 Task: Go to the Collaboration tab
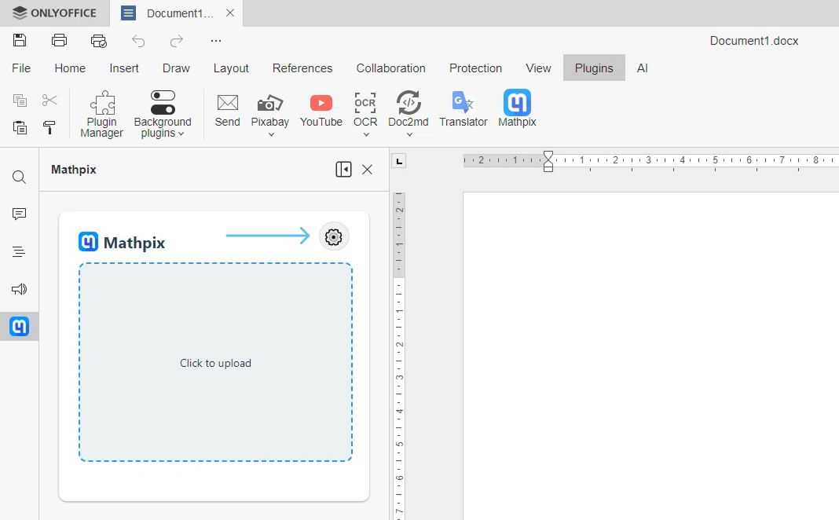tap(391, 68)
